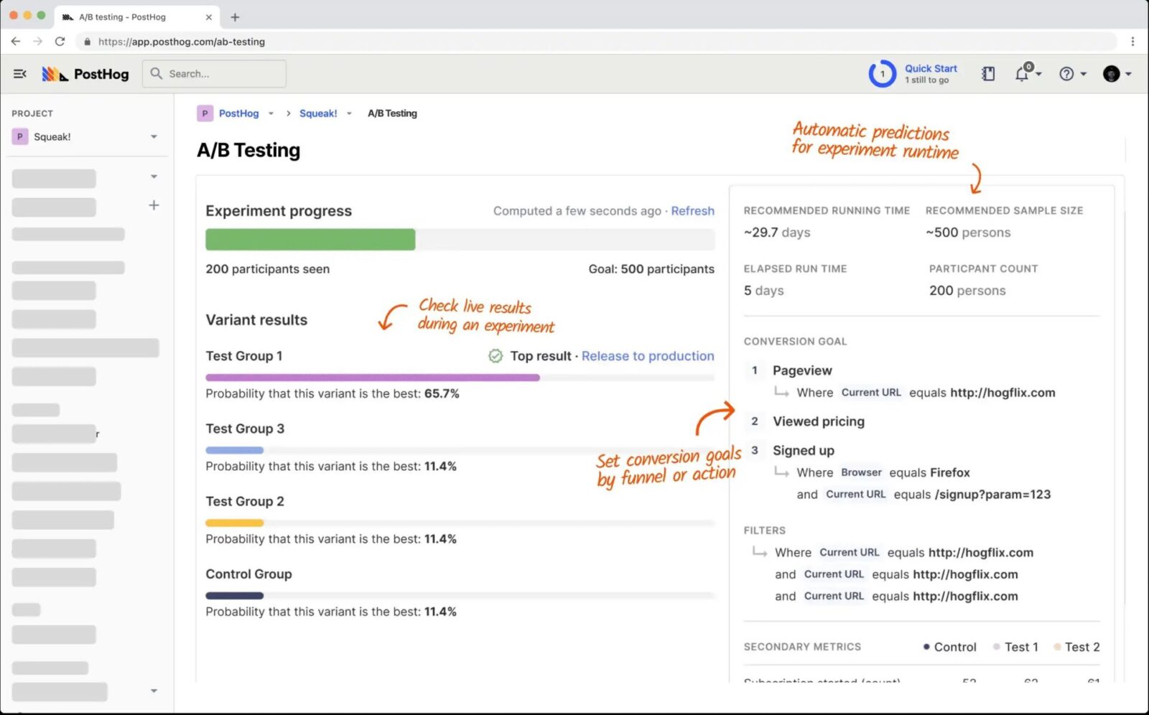Focus the Search input field
This screenshot has width=1149, height=715.
[223, 74]
